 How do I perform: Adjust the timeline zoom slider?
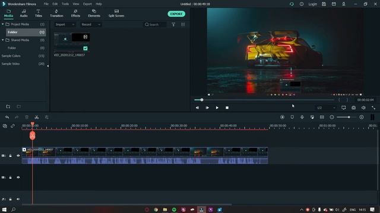(347, 117)
